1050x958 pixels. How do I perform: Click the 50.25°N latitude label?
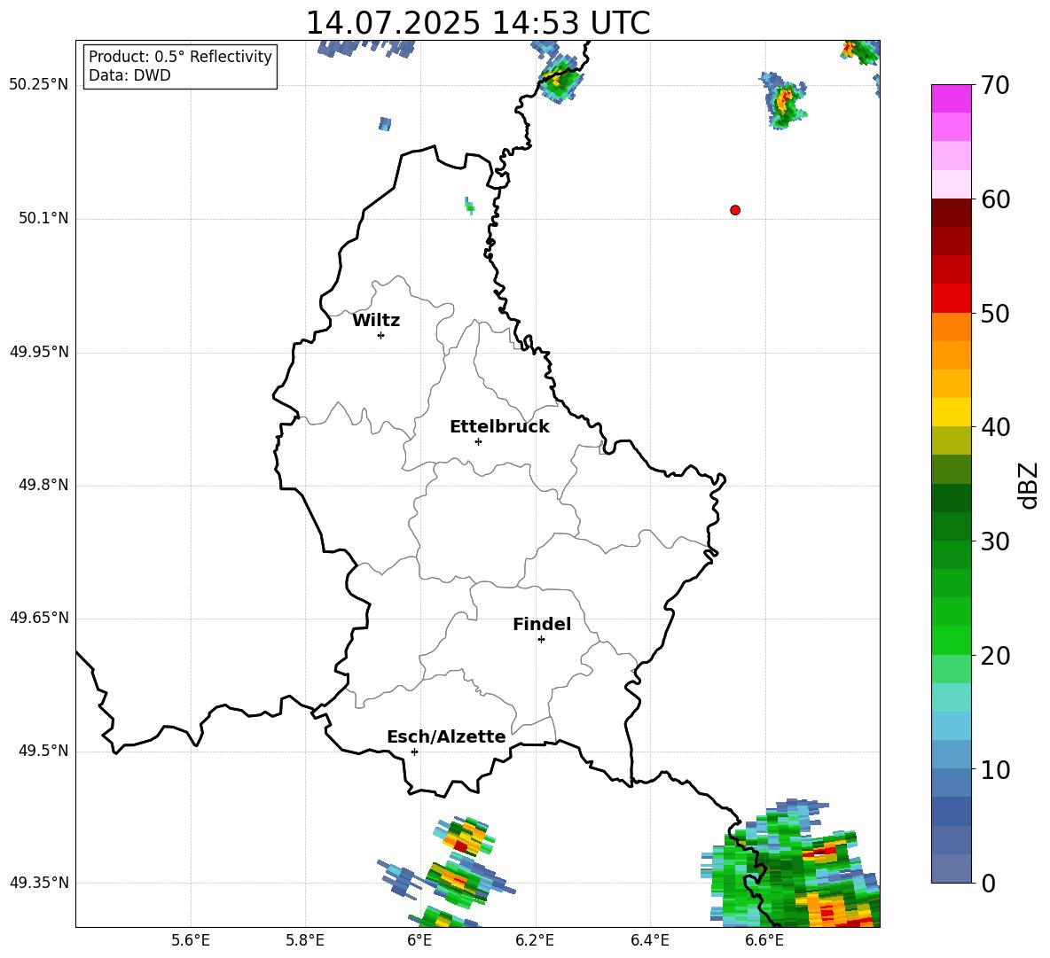(x=39, y=85)
